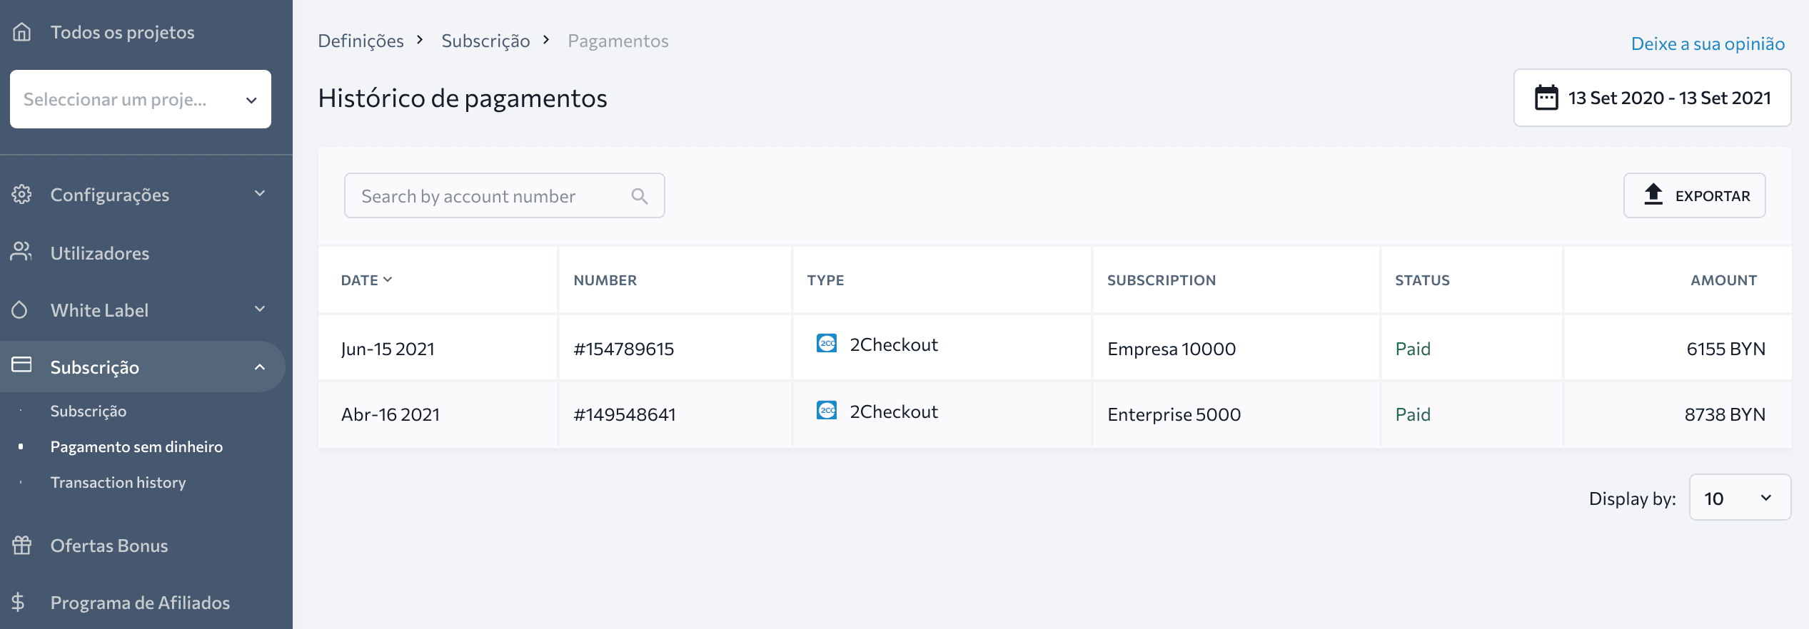
Task: Click the STATUS column header
Action: point(1422,280)
